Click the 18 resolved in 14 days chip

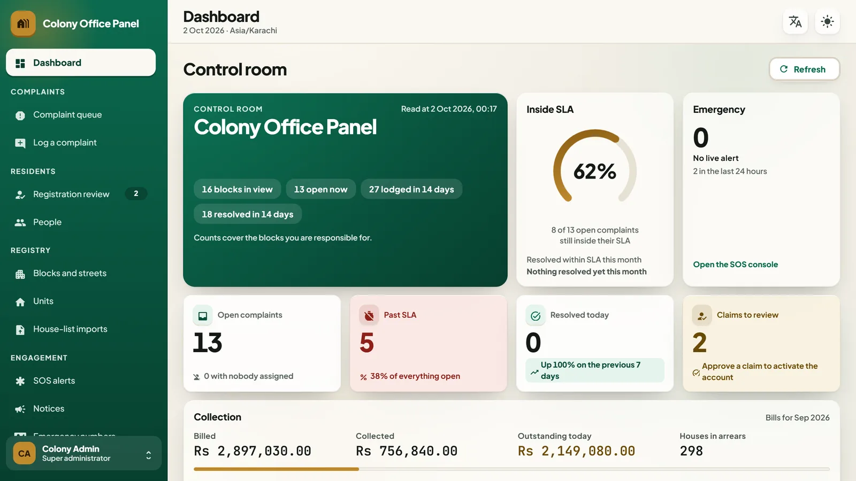[247, 214]
